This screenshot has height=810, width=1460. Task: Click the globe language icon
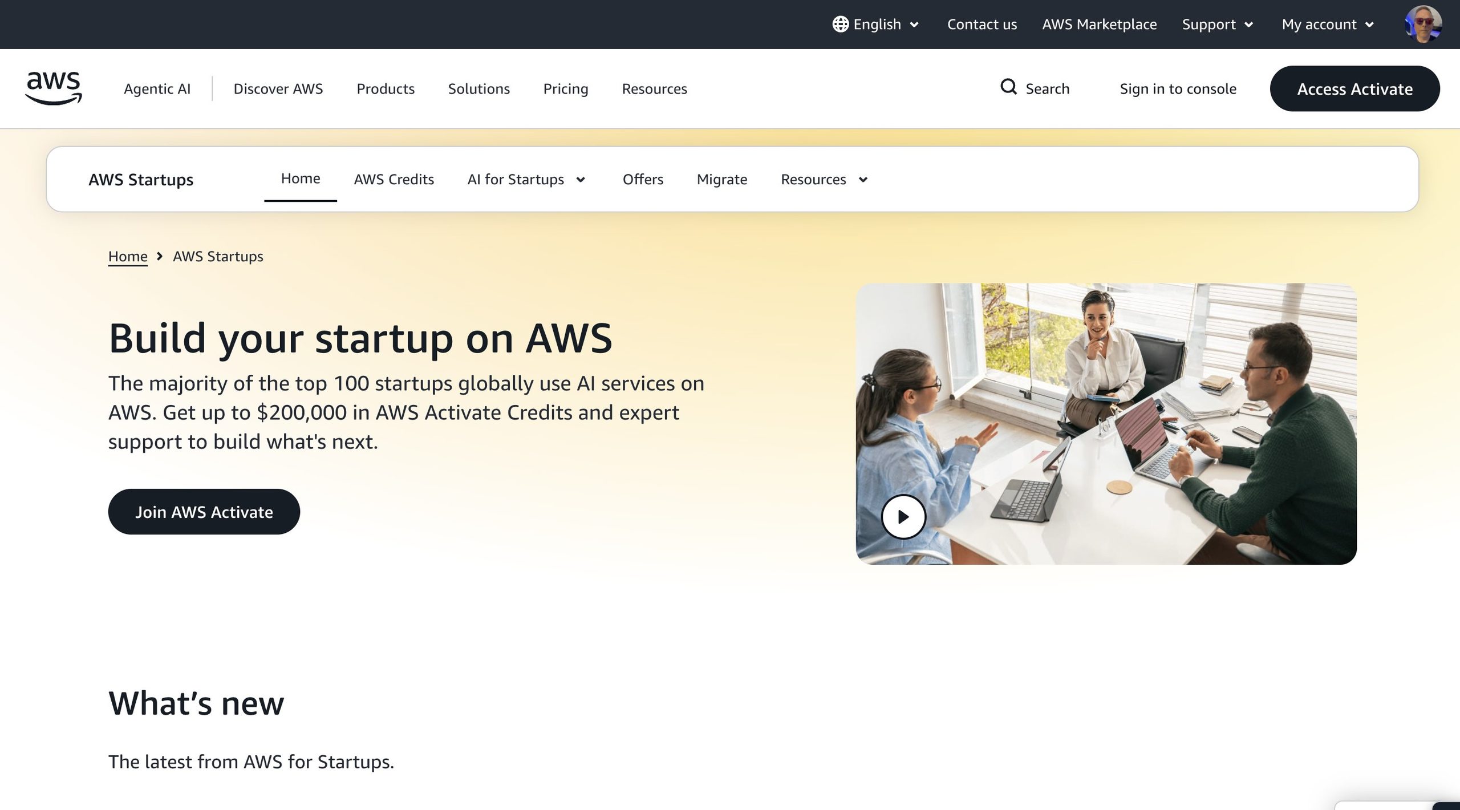click(x=840, y=25)
